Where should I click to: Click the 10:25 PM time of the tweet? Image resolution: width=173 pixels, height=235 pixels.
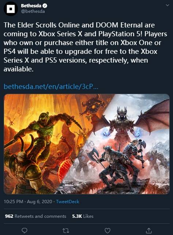tap(13, 202)
